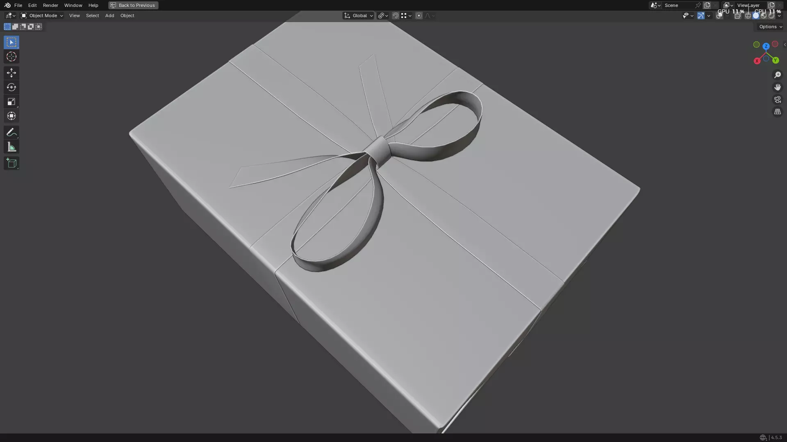Add a new view layer icon
The height and width of the screenshot is (442, 787).
click(x=771, y=5)
